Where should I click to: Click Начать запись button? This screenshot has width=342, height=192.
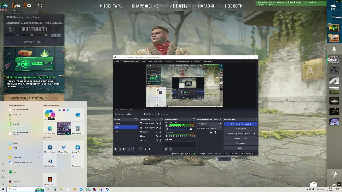(x=240, y=129)
